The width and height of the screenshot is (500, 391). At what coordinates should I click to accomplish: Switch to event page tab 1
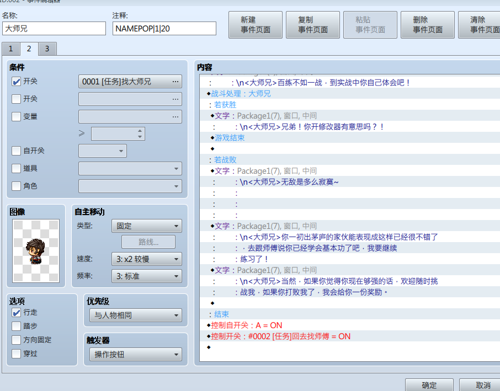point(11,49)
